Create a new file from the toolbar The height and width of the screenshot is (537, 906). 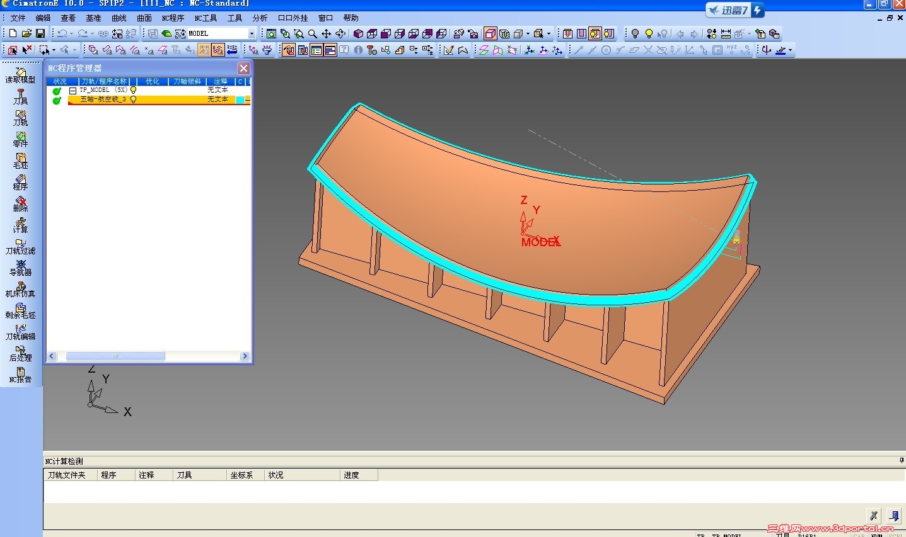[13, 33]
